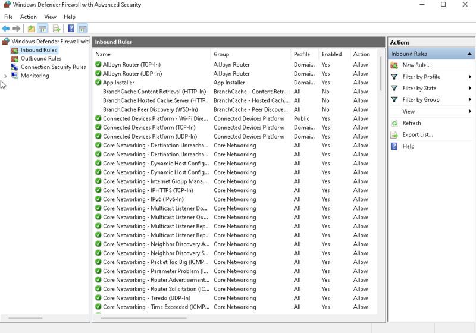Click the Up one level folder icon
This screenshot has width=476, height=333.
(x=31, y=29)
